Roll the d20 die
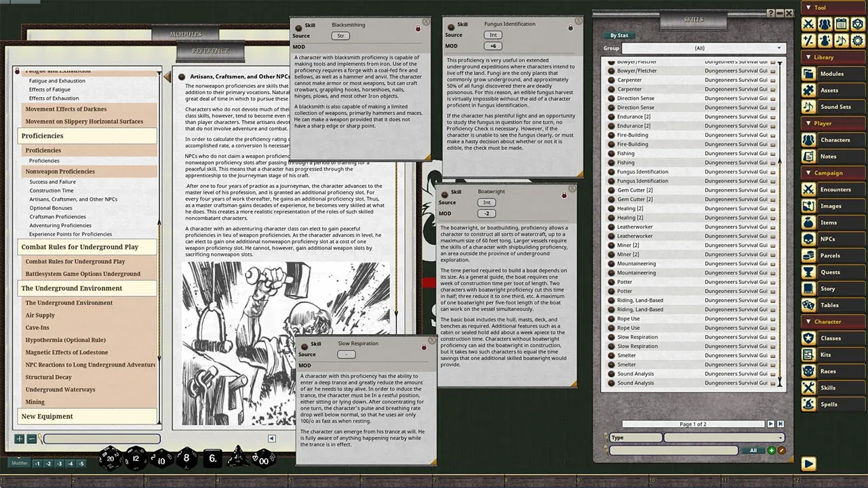 pyautogui.click(x=112, y=458)
